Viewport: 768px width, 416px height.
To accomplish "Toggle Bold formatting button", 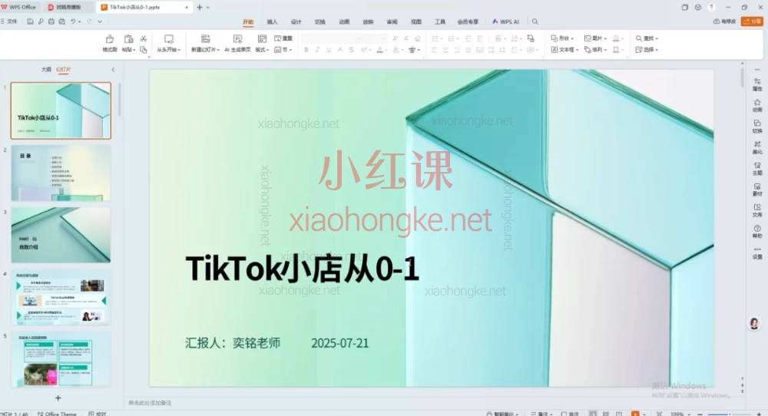I will 306,50.
